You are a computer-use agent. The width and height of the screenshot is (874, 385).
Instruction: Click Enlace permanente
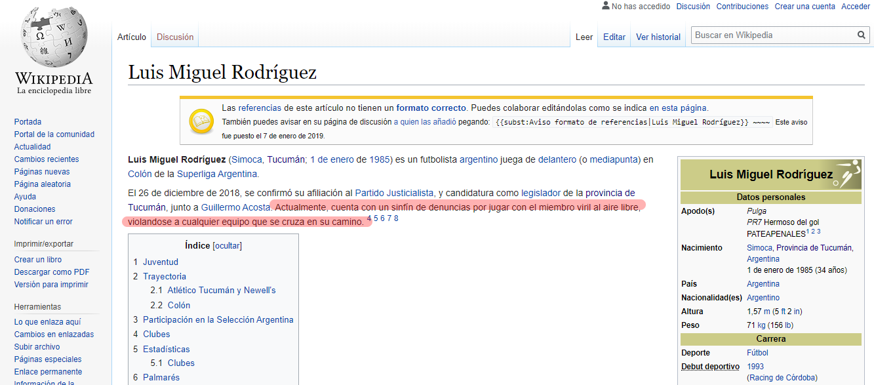[x=48, y=372]
